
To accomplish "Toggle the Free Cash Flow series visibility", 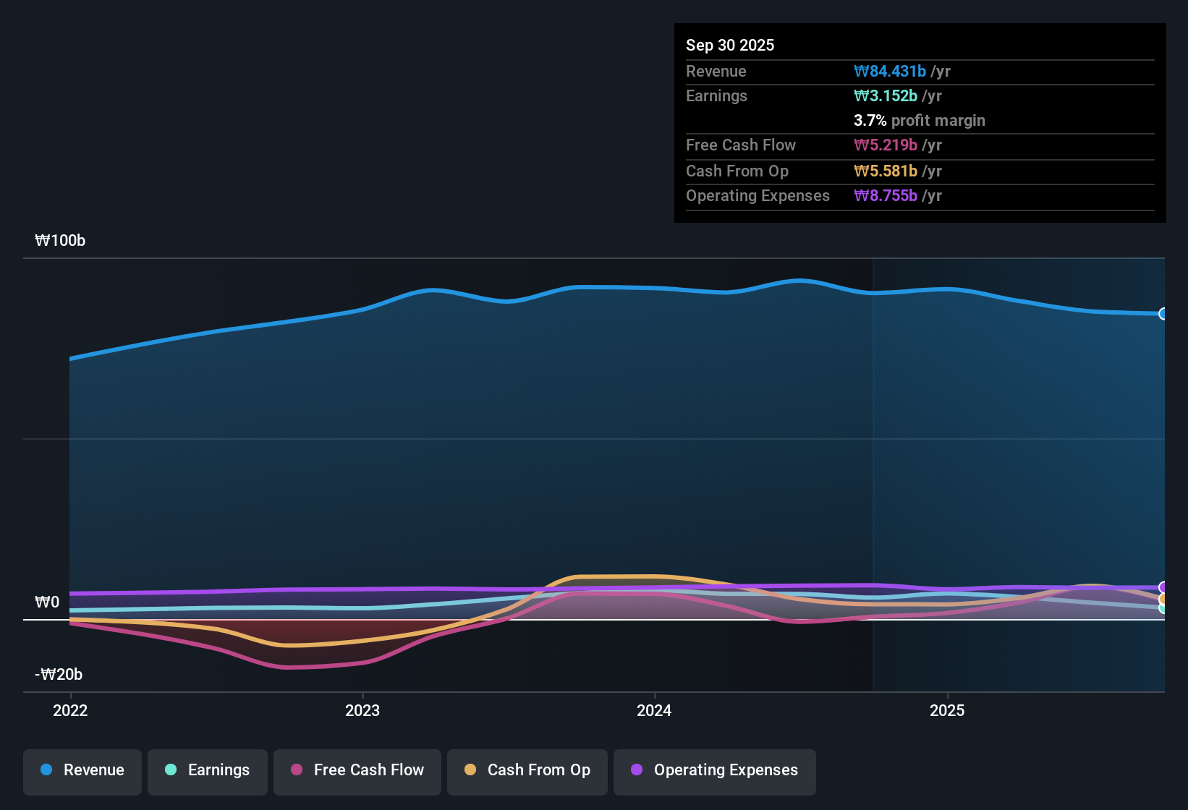I will coord(357,769).
